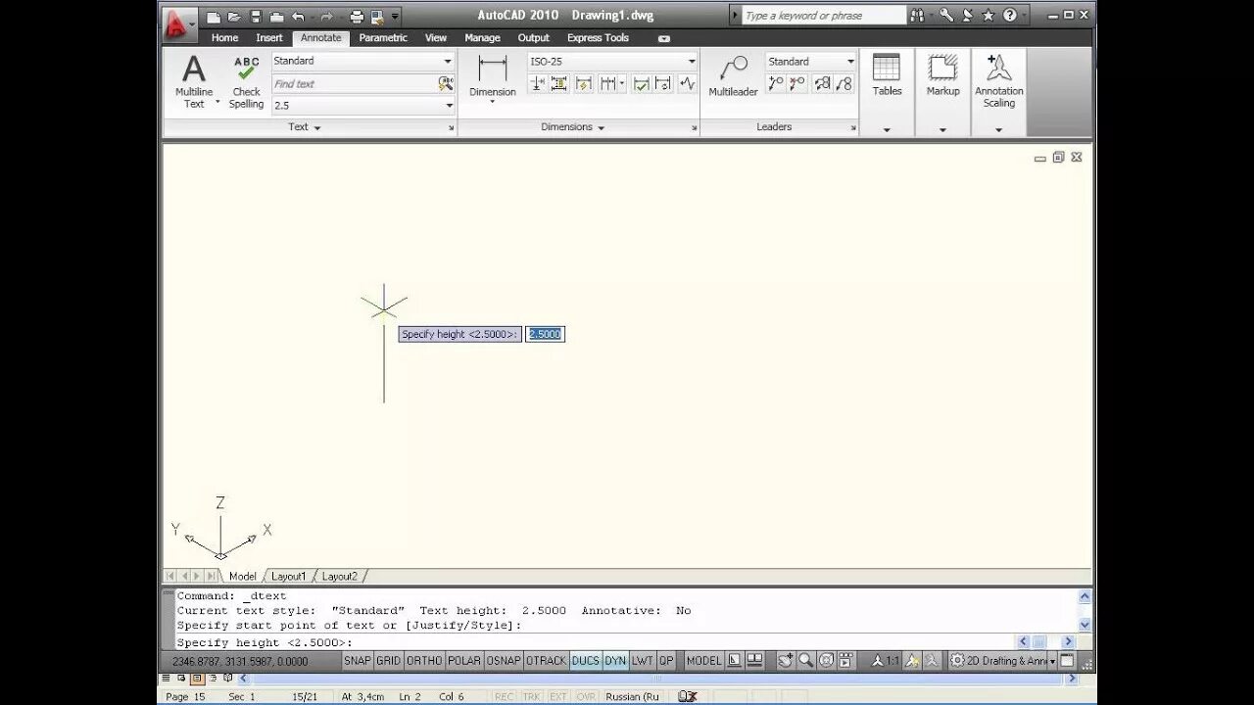Toggle DUCS in status bar

point(585,661)
